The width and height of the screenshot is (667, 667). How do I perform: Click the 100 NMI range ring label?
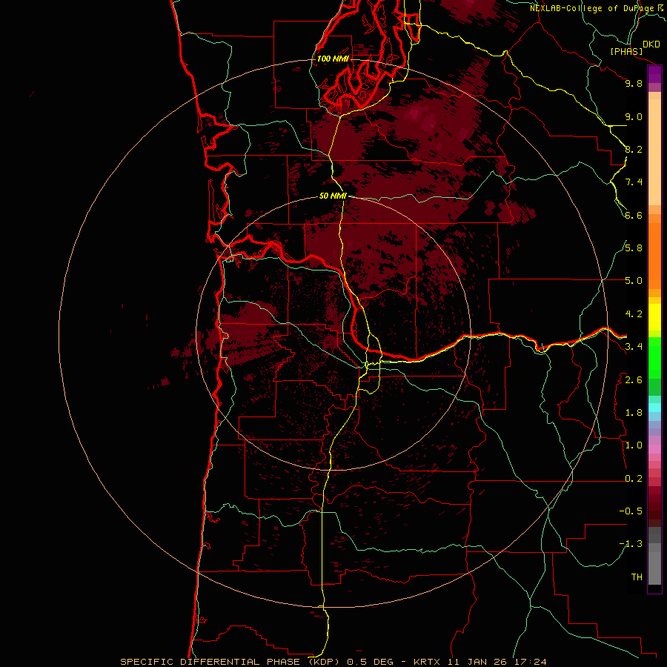point(333,59)
